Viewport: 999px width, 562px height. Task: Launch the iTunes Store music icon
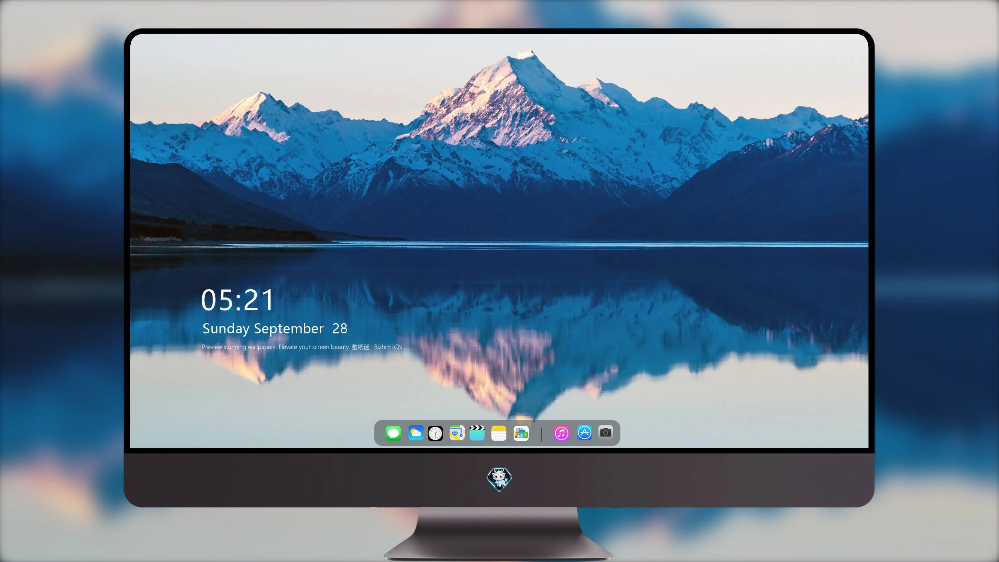click(562, 433)
